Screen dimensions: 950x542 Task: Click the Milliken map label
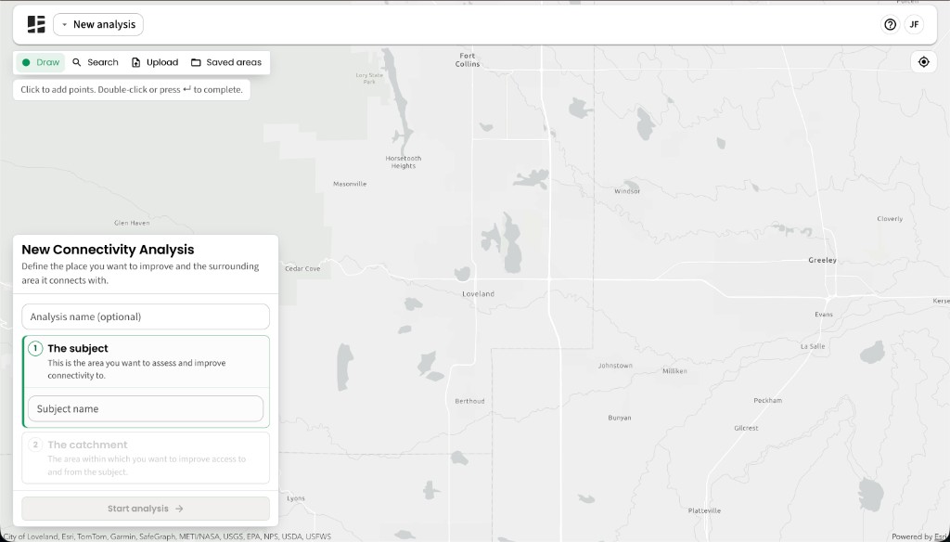pos(674,371)
